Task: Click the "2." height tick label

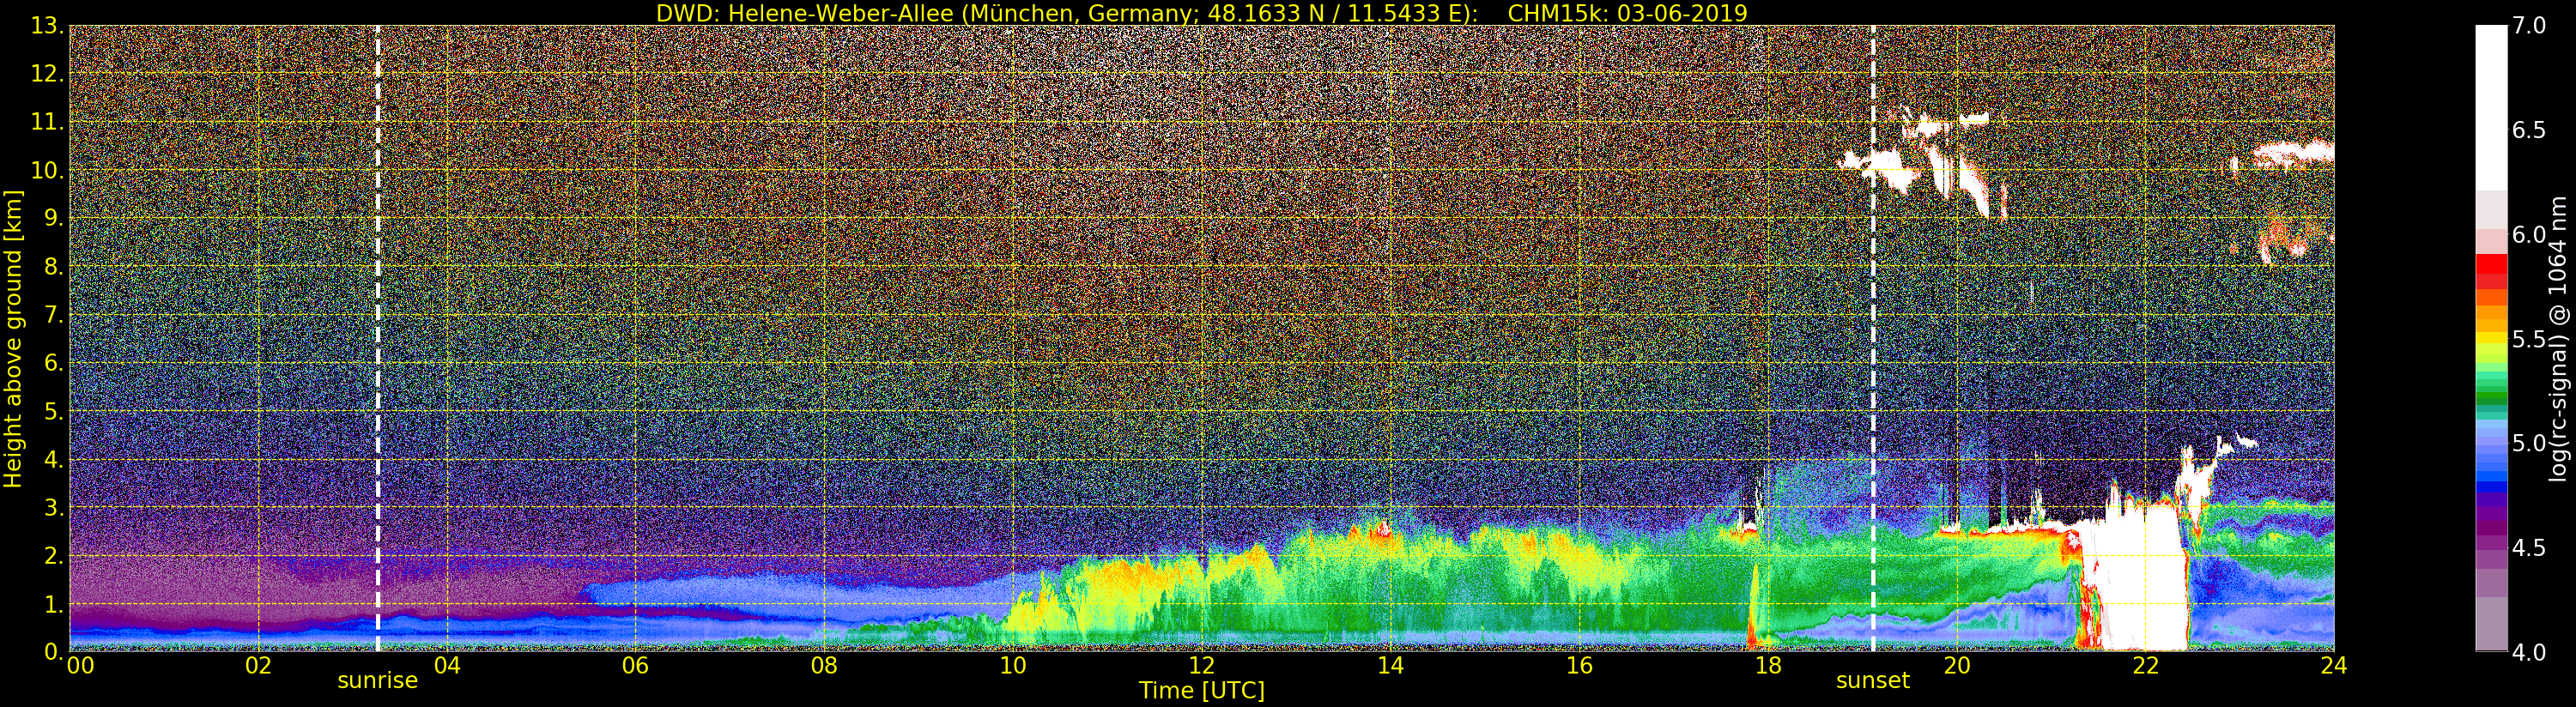Action: pyautogui.click(x=53, y=556)
